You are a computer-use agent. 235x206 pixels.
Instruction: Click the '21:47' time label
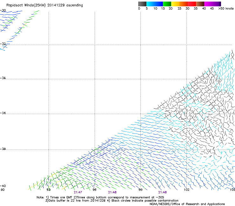coord(78,192)
